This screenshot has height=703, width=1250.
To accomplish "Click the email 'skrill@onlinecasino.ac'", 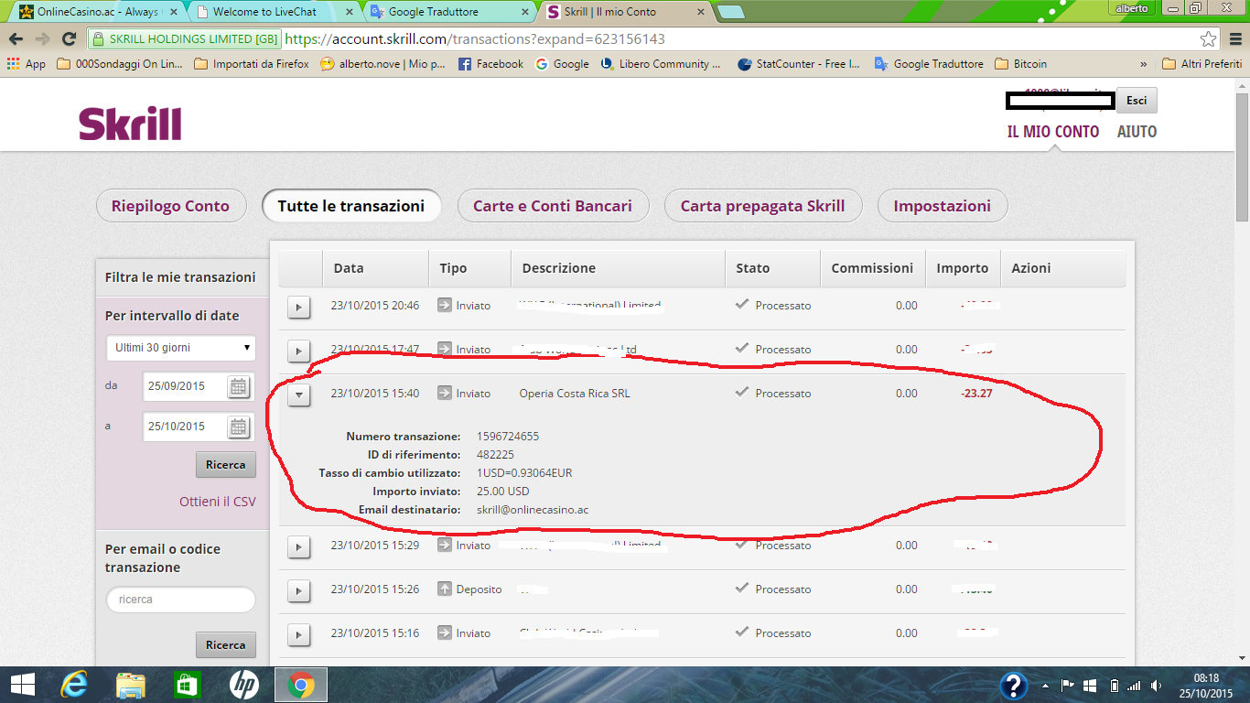I will pos(533,509).
